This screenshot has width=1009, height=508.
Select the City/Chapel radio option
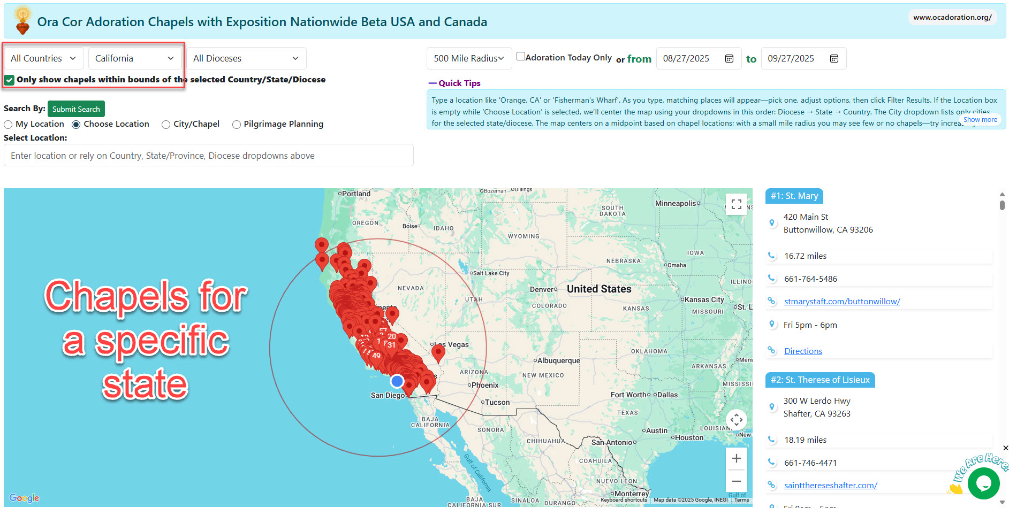pos(166,125)
